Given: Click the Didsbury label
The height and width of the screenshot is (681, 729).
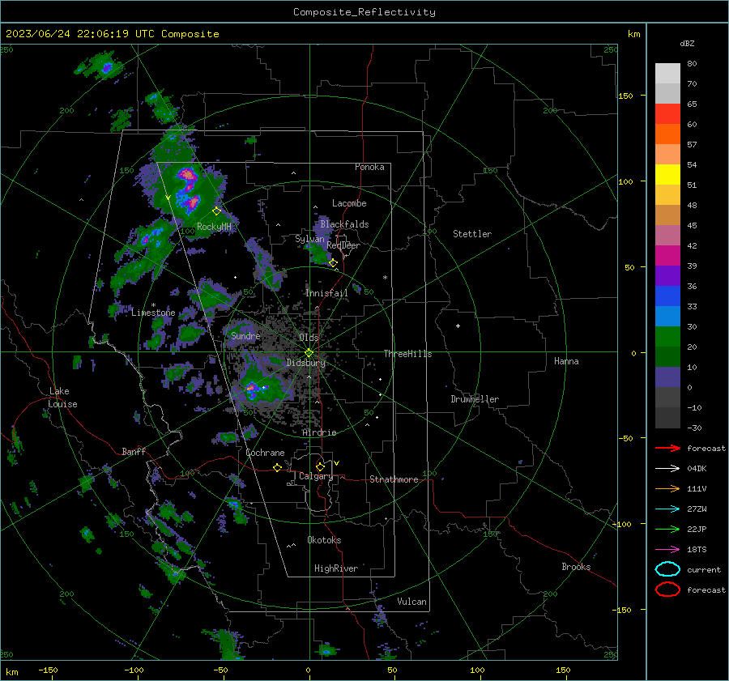Looking at the screenshot, I should pos(306,363).
